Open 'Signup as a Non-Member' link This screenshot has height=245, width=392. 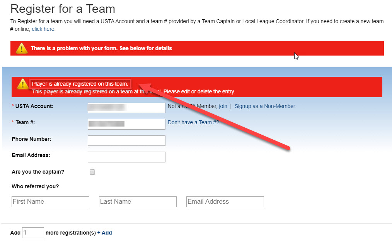(265, 106)
